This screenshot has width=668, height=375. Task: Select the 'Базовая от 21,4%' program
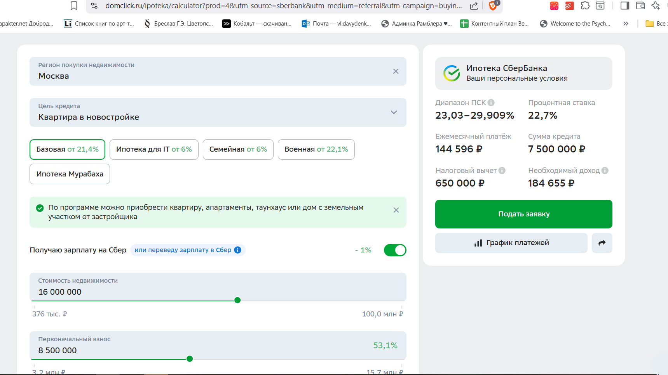(67, 149)
